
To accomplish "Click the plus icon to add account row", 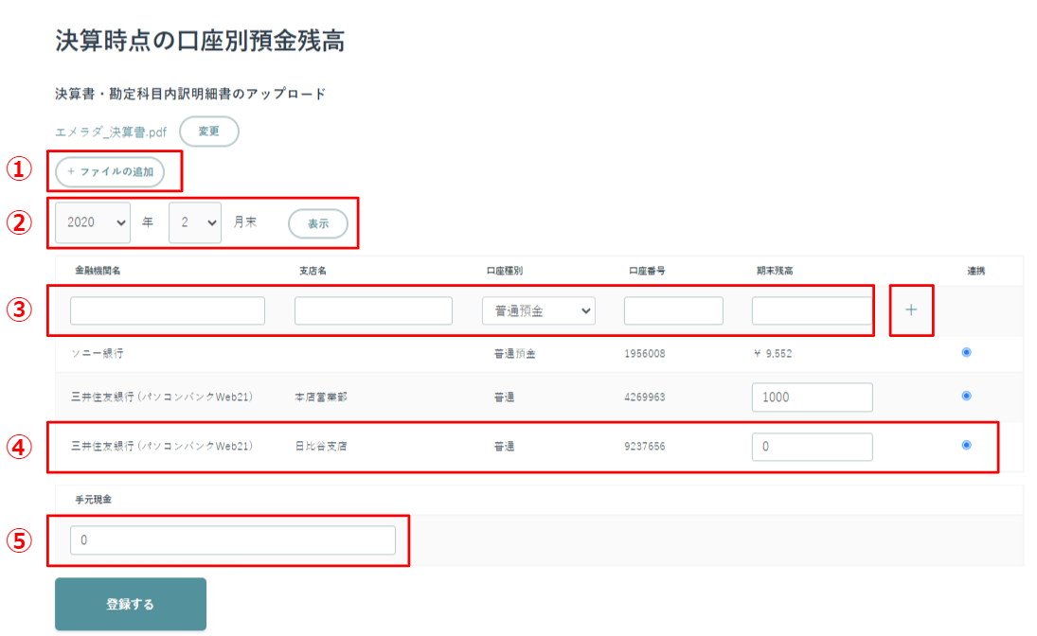I will pyautogui.click(x=911, y=310).
